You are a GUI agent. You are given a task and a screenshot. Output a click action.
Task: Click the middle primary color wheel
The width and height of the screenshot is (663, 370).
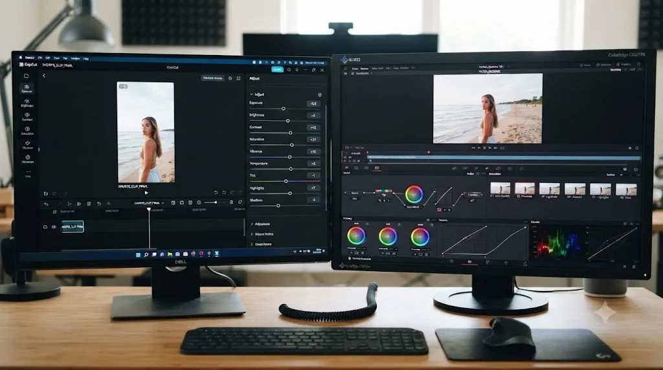[x=388, y=237]
